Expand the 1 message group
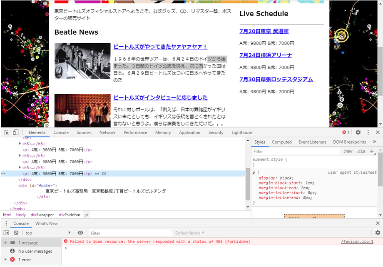The image size is (383, 267). pyautogui.click(x=5, y=242)
